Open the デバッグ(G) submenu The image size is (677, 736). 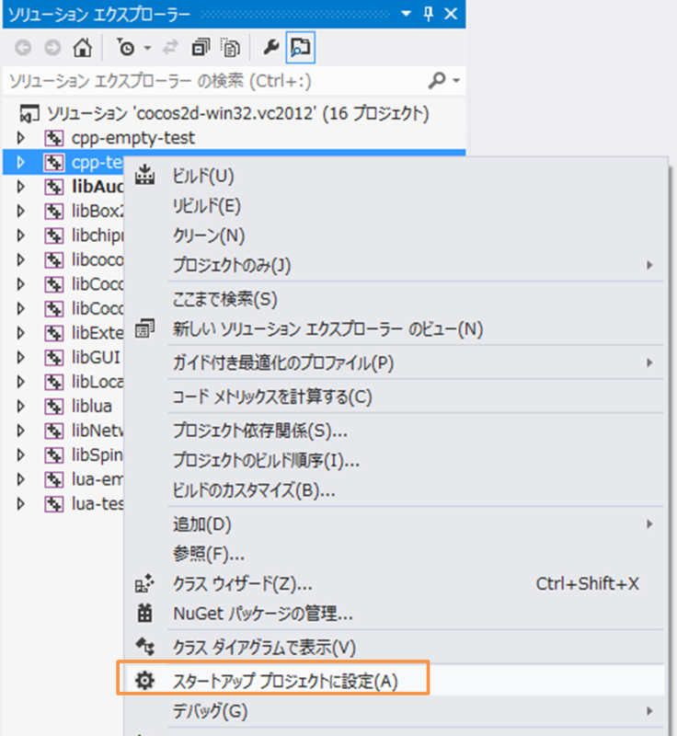pyautogui.click(x=395, y=711)
